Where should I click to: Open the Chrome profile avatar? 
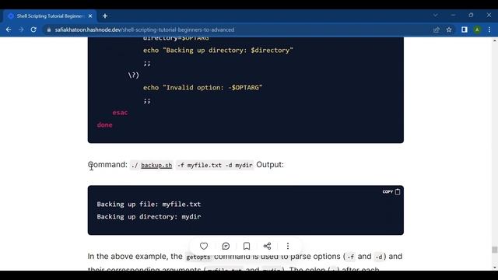click(x=477, y=30)
